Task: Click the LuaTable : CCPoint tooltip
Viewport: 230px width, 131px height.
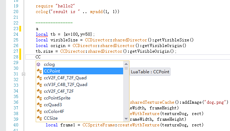Action: pos(150,72)
